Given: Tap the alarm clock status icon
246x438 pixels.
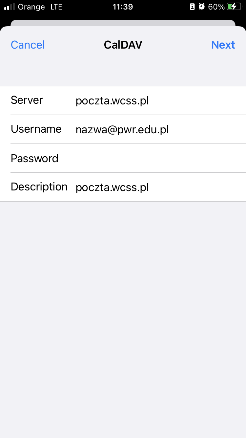Looking at the screenshot, I should (x=202, y=7).
